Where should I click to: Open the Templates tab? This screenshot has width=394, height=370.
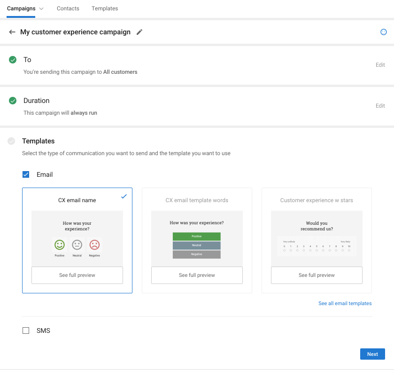click(105, 8)
